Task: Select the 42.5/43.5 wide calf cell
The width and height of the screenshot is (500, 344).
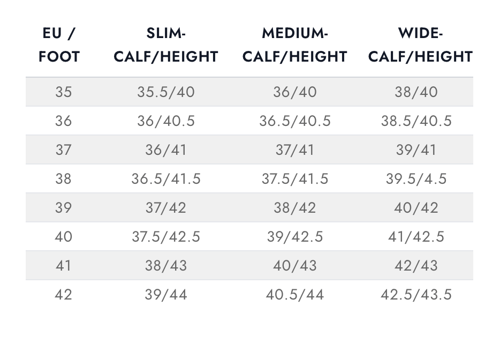Action: pyautogui.click(x=416, y=295)
